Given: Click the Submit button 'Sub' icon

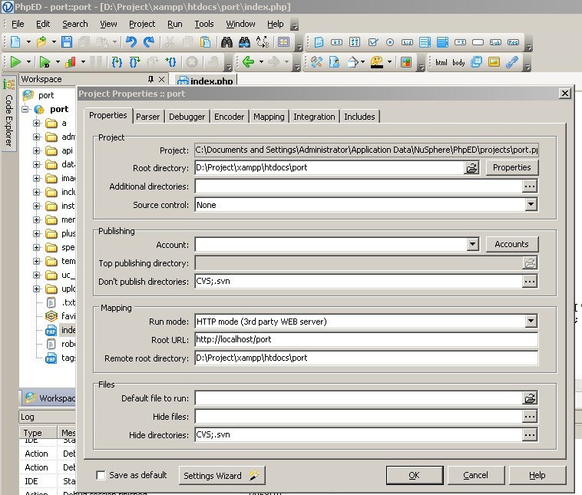Looking at the screenshot, I should tap(495, 42).
